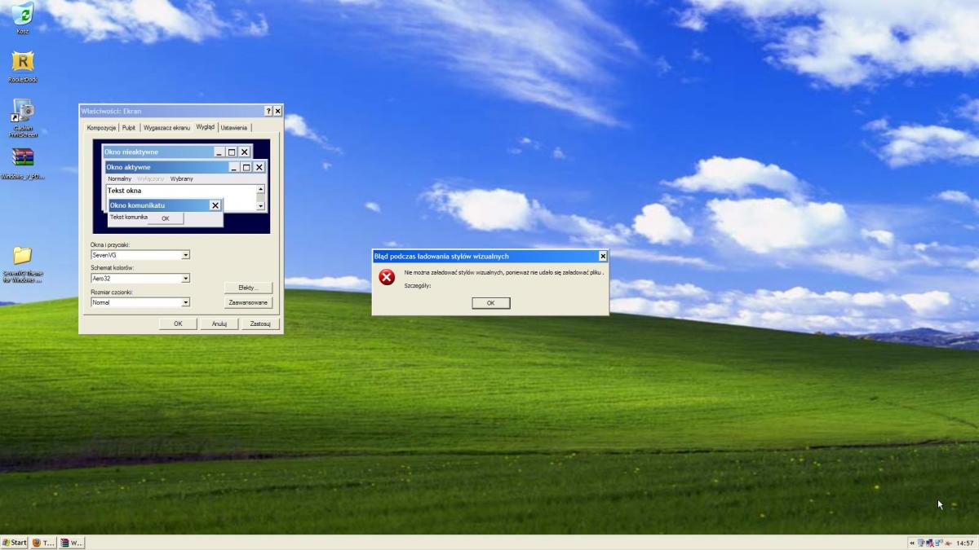Viewport: 979px width, 550px height.
Task: Dismiss the visual styles error with OK
Action: (x=490, y=303)
